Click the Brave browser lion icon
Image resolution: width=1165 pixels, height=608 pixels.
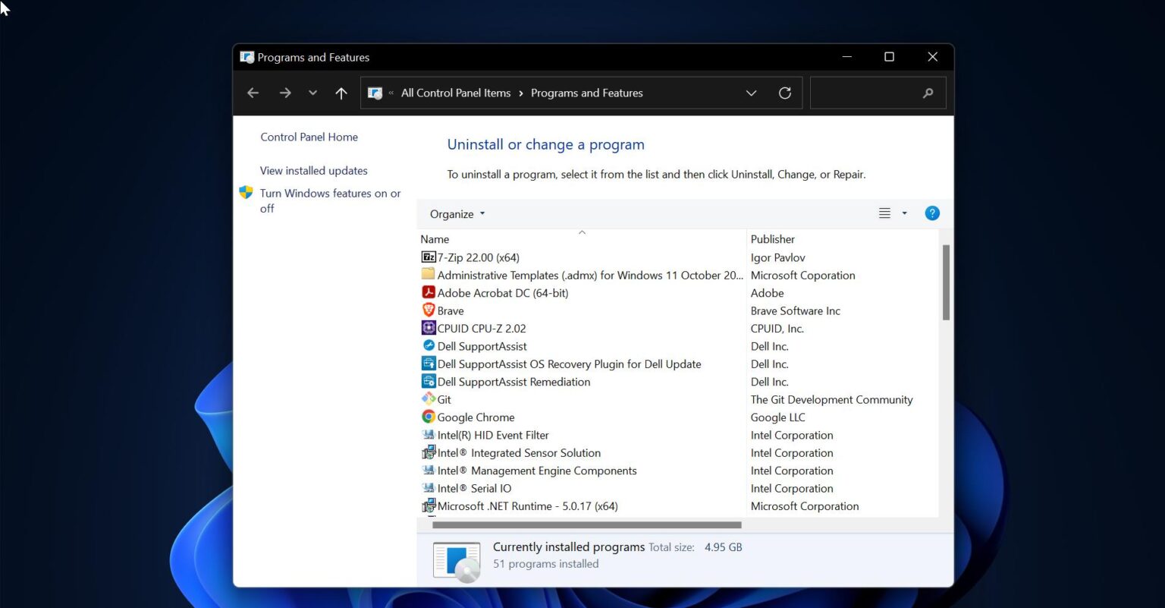[x=429, y=310]
